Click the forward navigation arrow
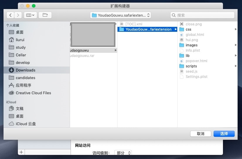 click(18, 15)
